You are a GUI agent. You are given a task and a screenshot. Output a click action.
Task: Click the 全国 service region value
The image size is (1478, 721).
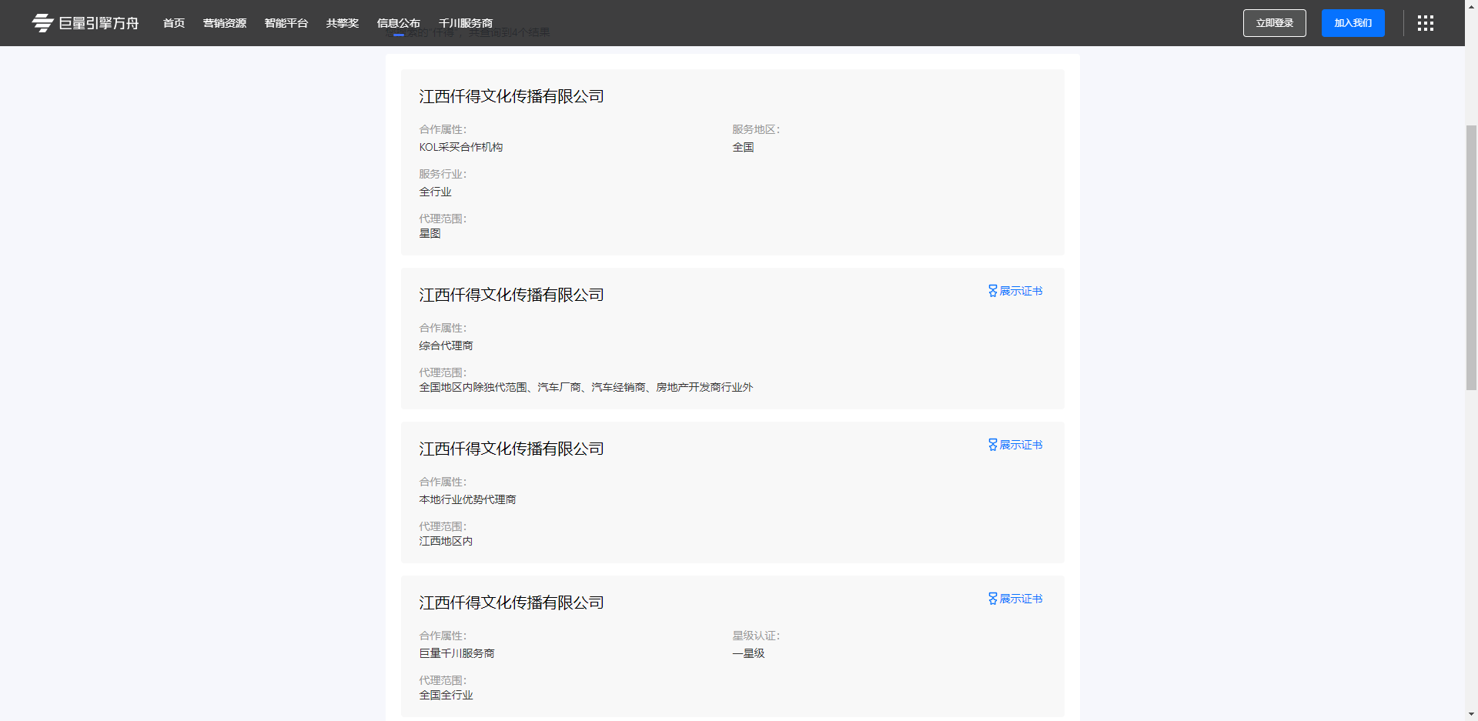[x=743, y=147]
